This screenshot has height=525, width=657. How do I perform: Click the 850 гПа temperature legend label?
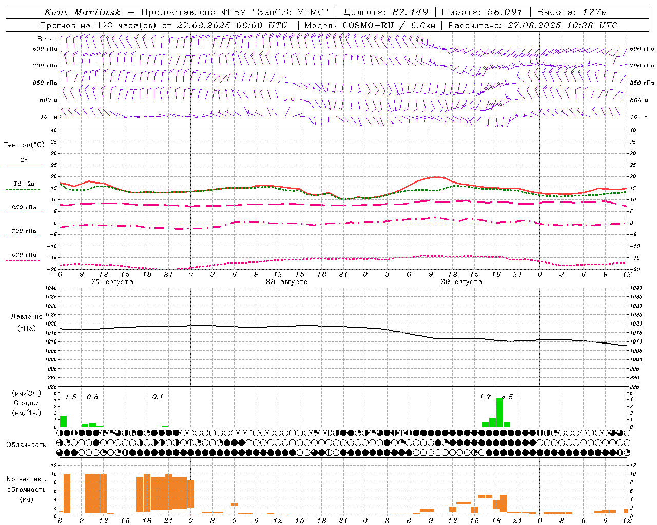click(24, 208)
